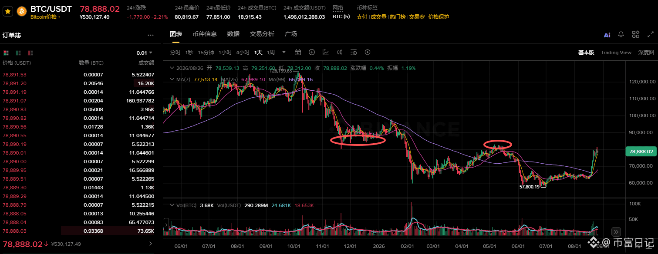Click the 价格保护 tag link

pos(439,17)
